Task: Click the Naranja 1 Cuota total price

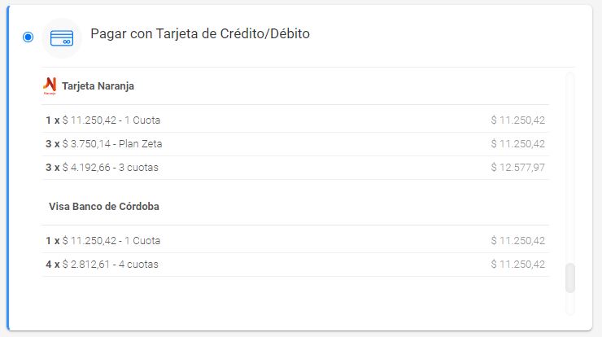Action: (518, 120)
